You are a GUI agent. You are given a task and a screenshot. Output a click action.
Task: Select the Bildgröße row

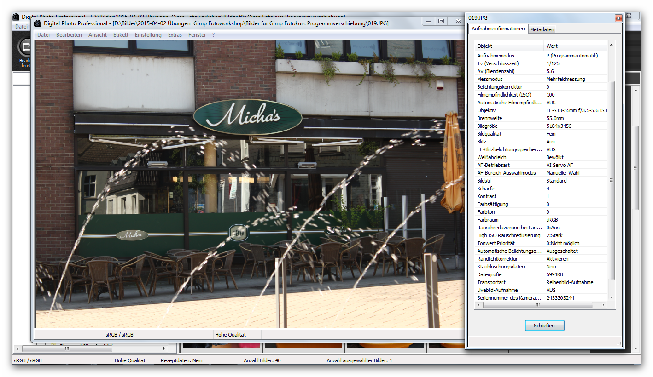coord(541,126)
